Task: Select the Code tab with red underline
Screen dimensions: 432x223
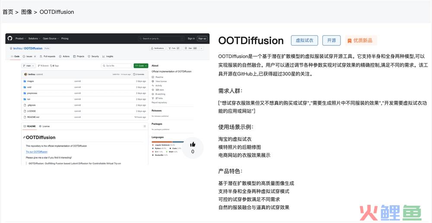Action: click(x=15, y=57)
